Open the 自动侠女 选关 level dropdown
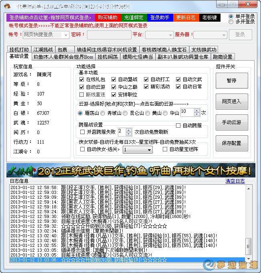The height and width of the screenshot is (273, 261). click(x=138, y=149)
